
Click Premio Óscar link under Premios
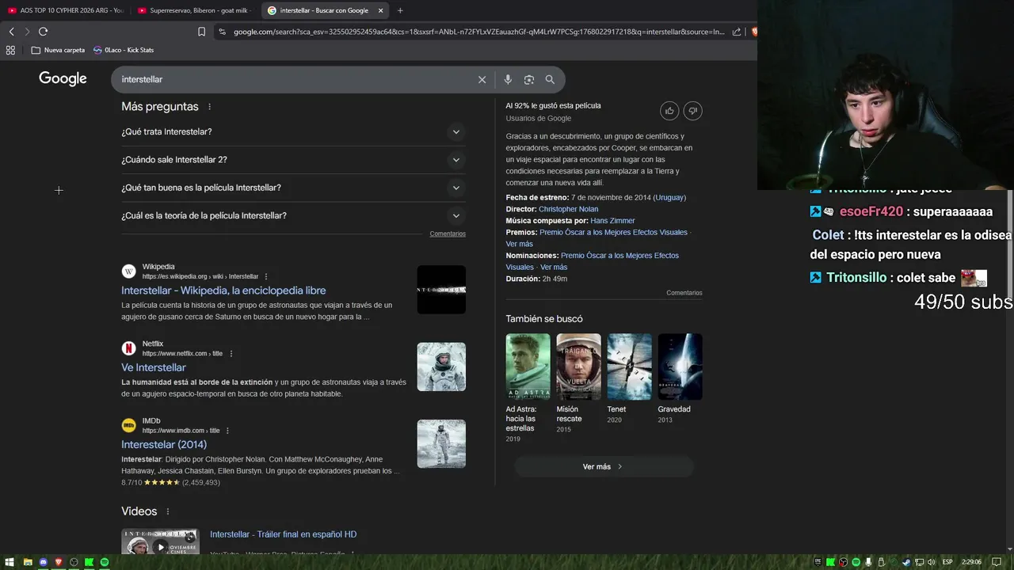coord(613,232)
